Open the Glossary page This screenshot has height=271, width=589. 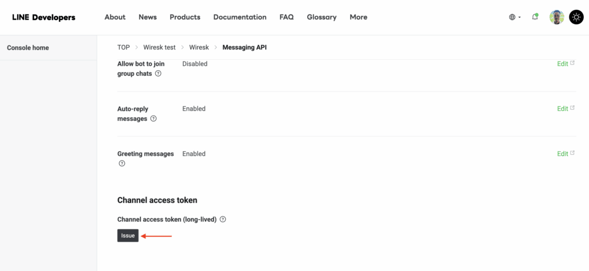click(x=322, y=17)
